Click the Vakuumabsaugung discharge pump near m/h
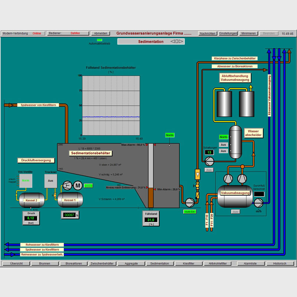 (258, 202)
